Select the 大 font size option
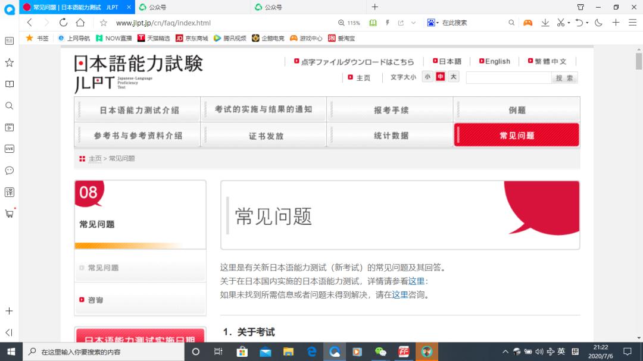 tap(453, 77)
